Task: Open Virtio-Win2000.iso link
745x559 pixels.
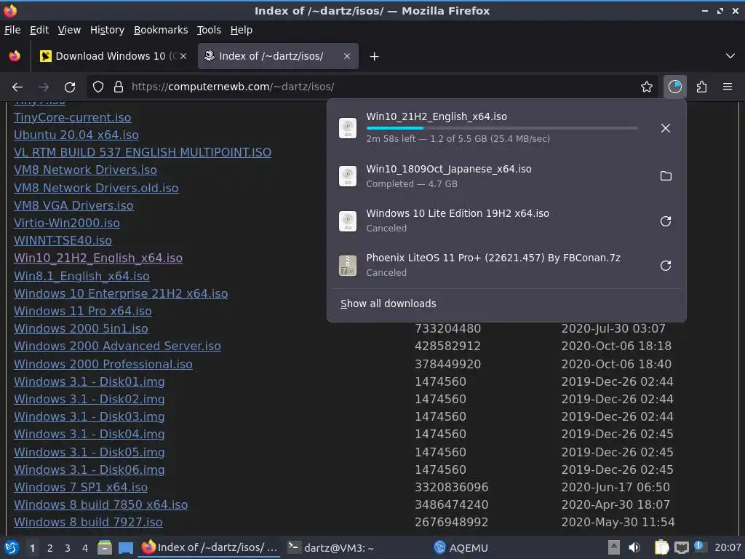Action: [66, 223]
